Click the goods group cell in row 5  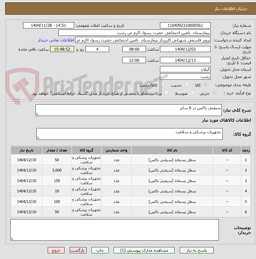click(86, 202)
